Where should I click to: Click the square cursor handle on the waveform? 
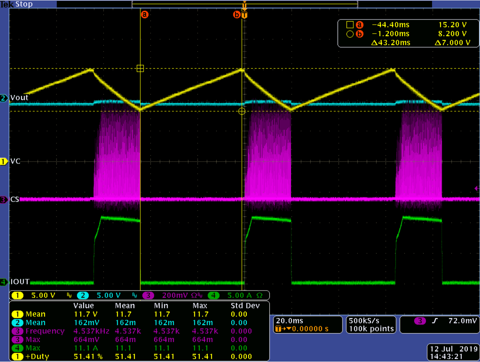[140, 68]
